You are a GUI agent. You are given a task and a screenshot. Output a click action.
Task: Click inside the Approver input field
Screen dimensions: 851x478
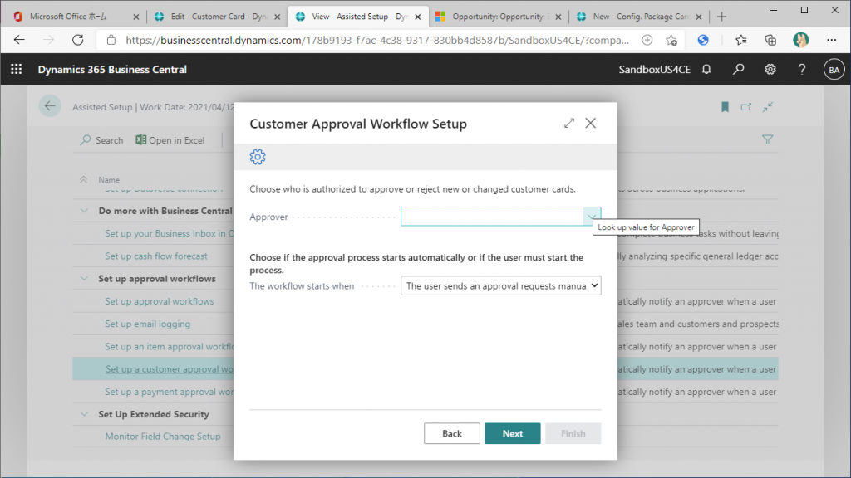[492, 217]
